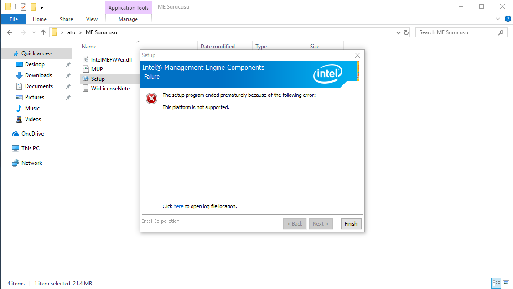Click the Explorer title bar folder icon
513x289 pixels.
pyautogui.click(x=8, y=6)
